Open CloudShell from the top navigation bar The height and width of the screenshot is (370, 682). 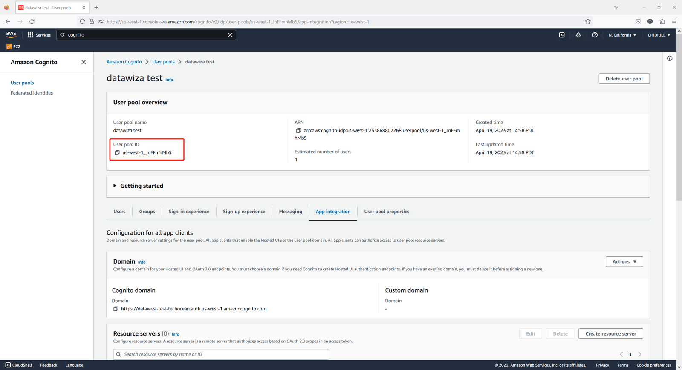coord(562,35)
